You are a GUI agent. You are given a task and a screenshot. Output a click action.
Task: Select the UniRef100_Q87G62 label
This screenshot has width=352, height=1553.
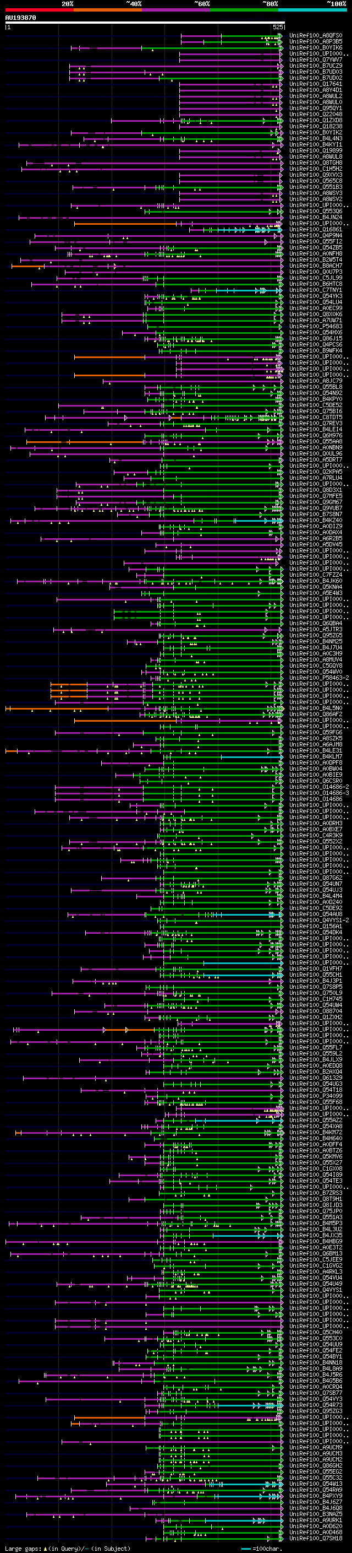click(x=316, y=878)
